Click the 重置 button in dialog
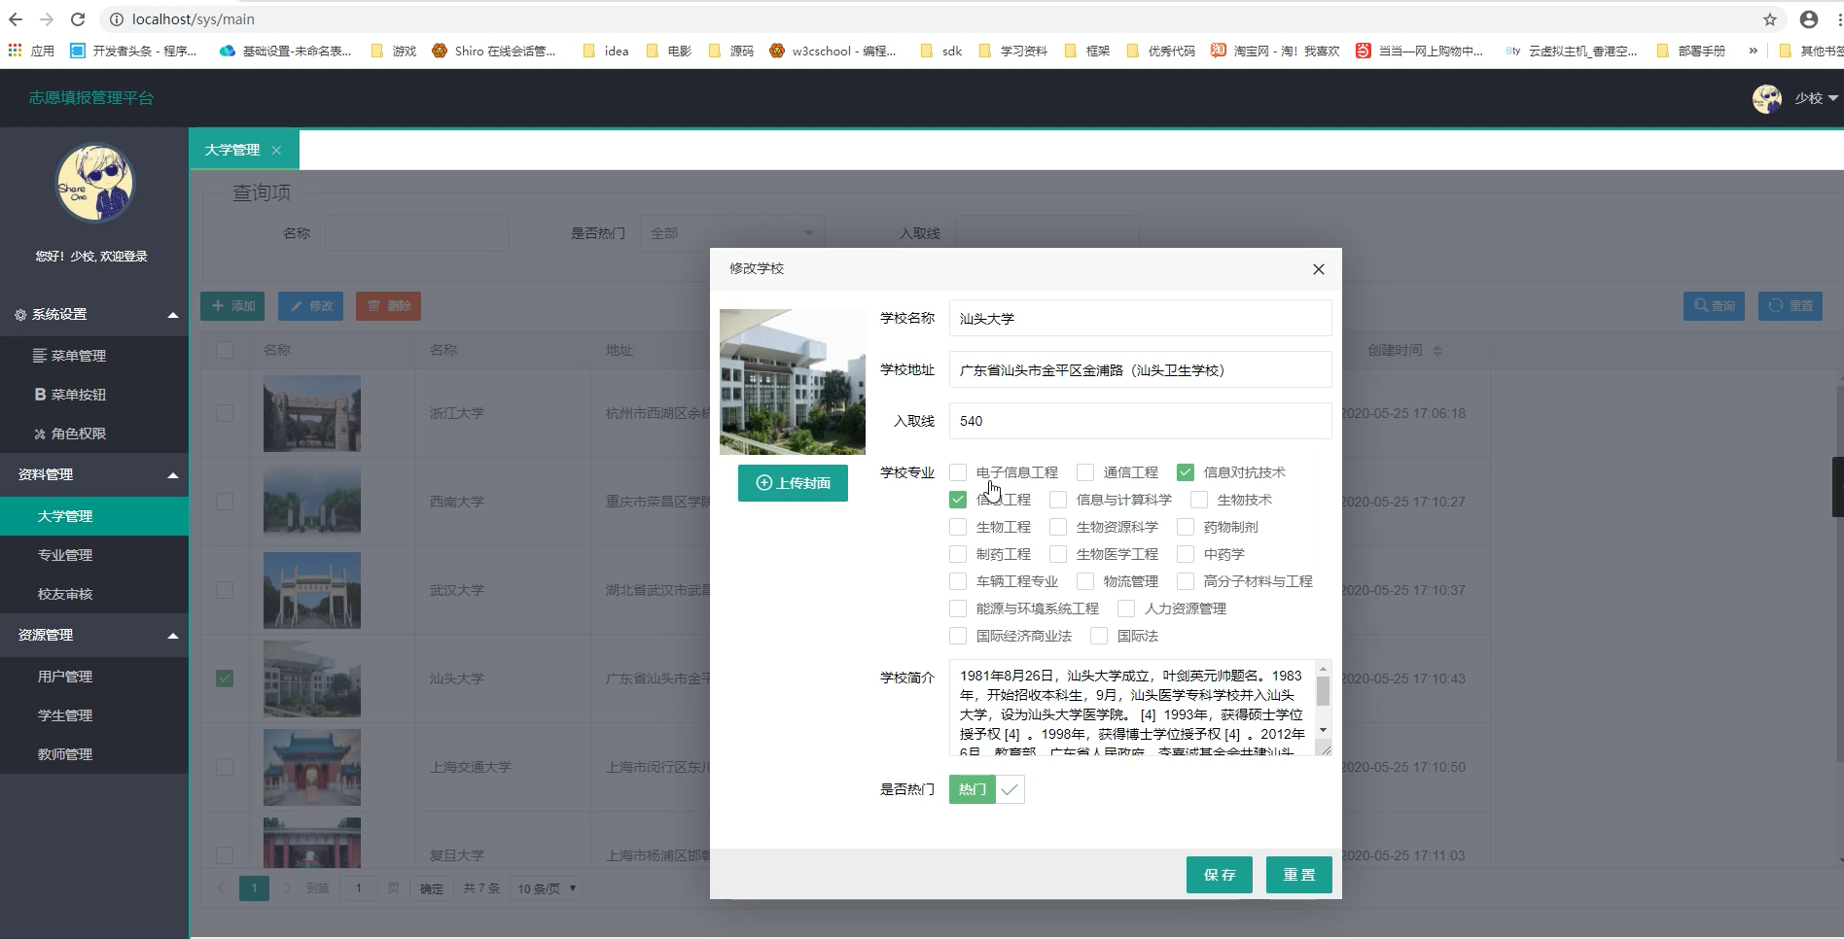1844x939 pixels. point(1299,875)
